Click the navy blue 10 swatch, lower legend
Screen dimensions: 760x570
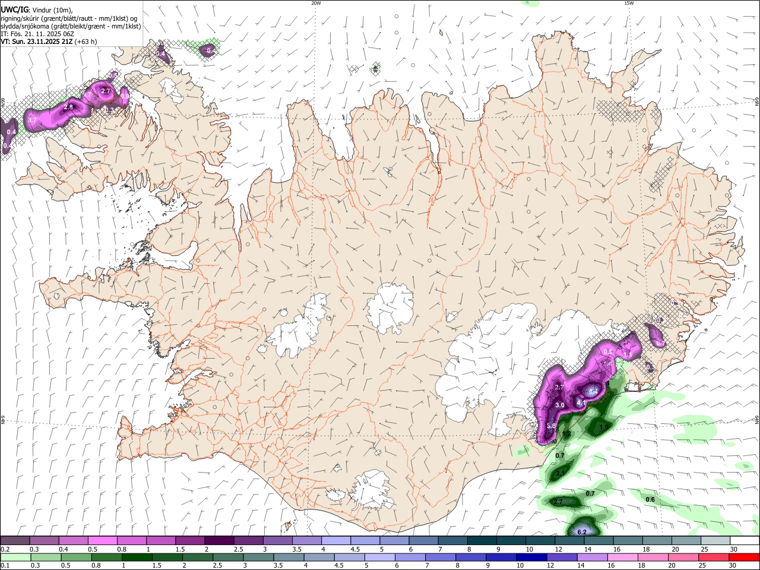tap(531, 557)
